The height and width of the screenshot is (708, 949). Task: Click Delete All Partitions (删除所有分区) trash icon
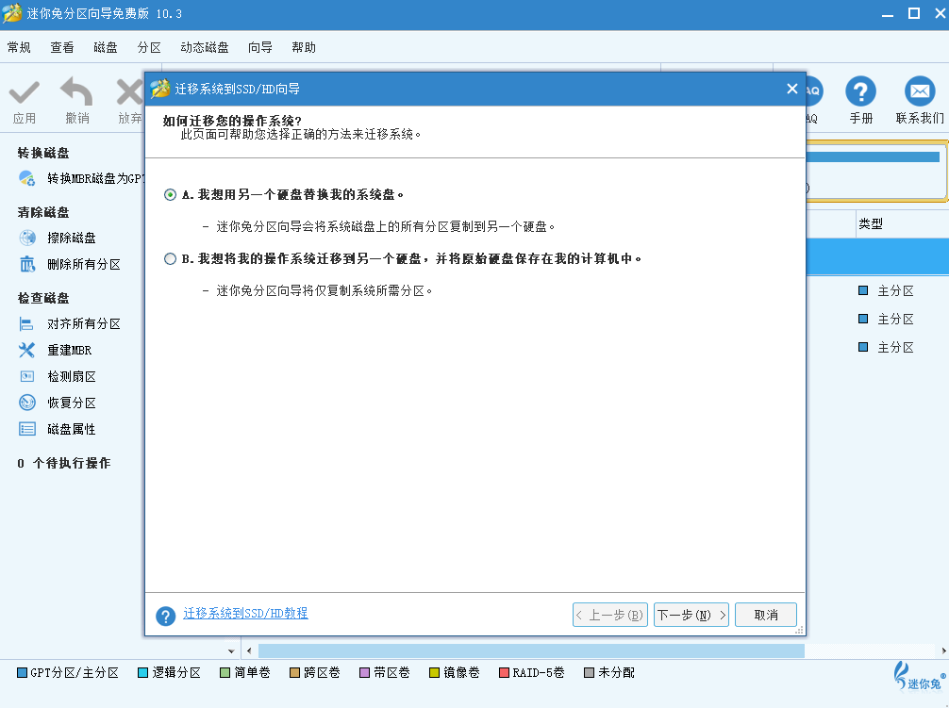coord(27,264)
